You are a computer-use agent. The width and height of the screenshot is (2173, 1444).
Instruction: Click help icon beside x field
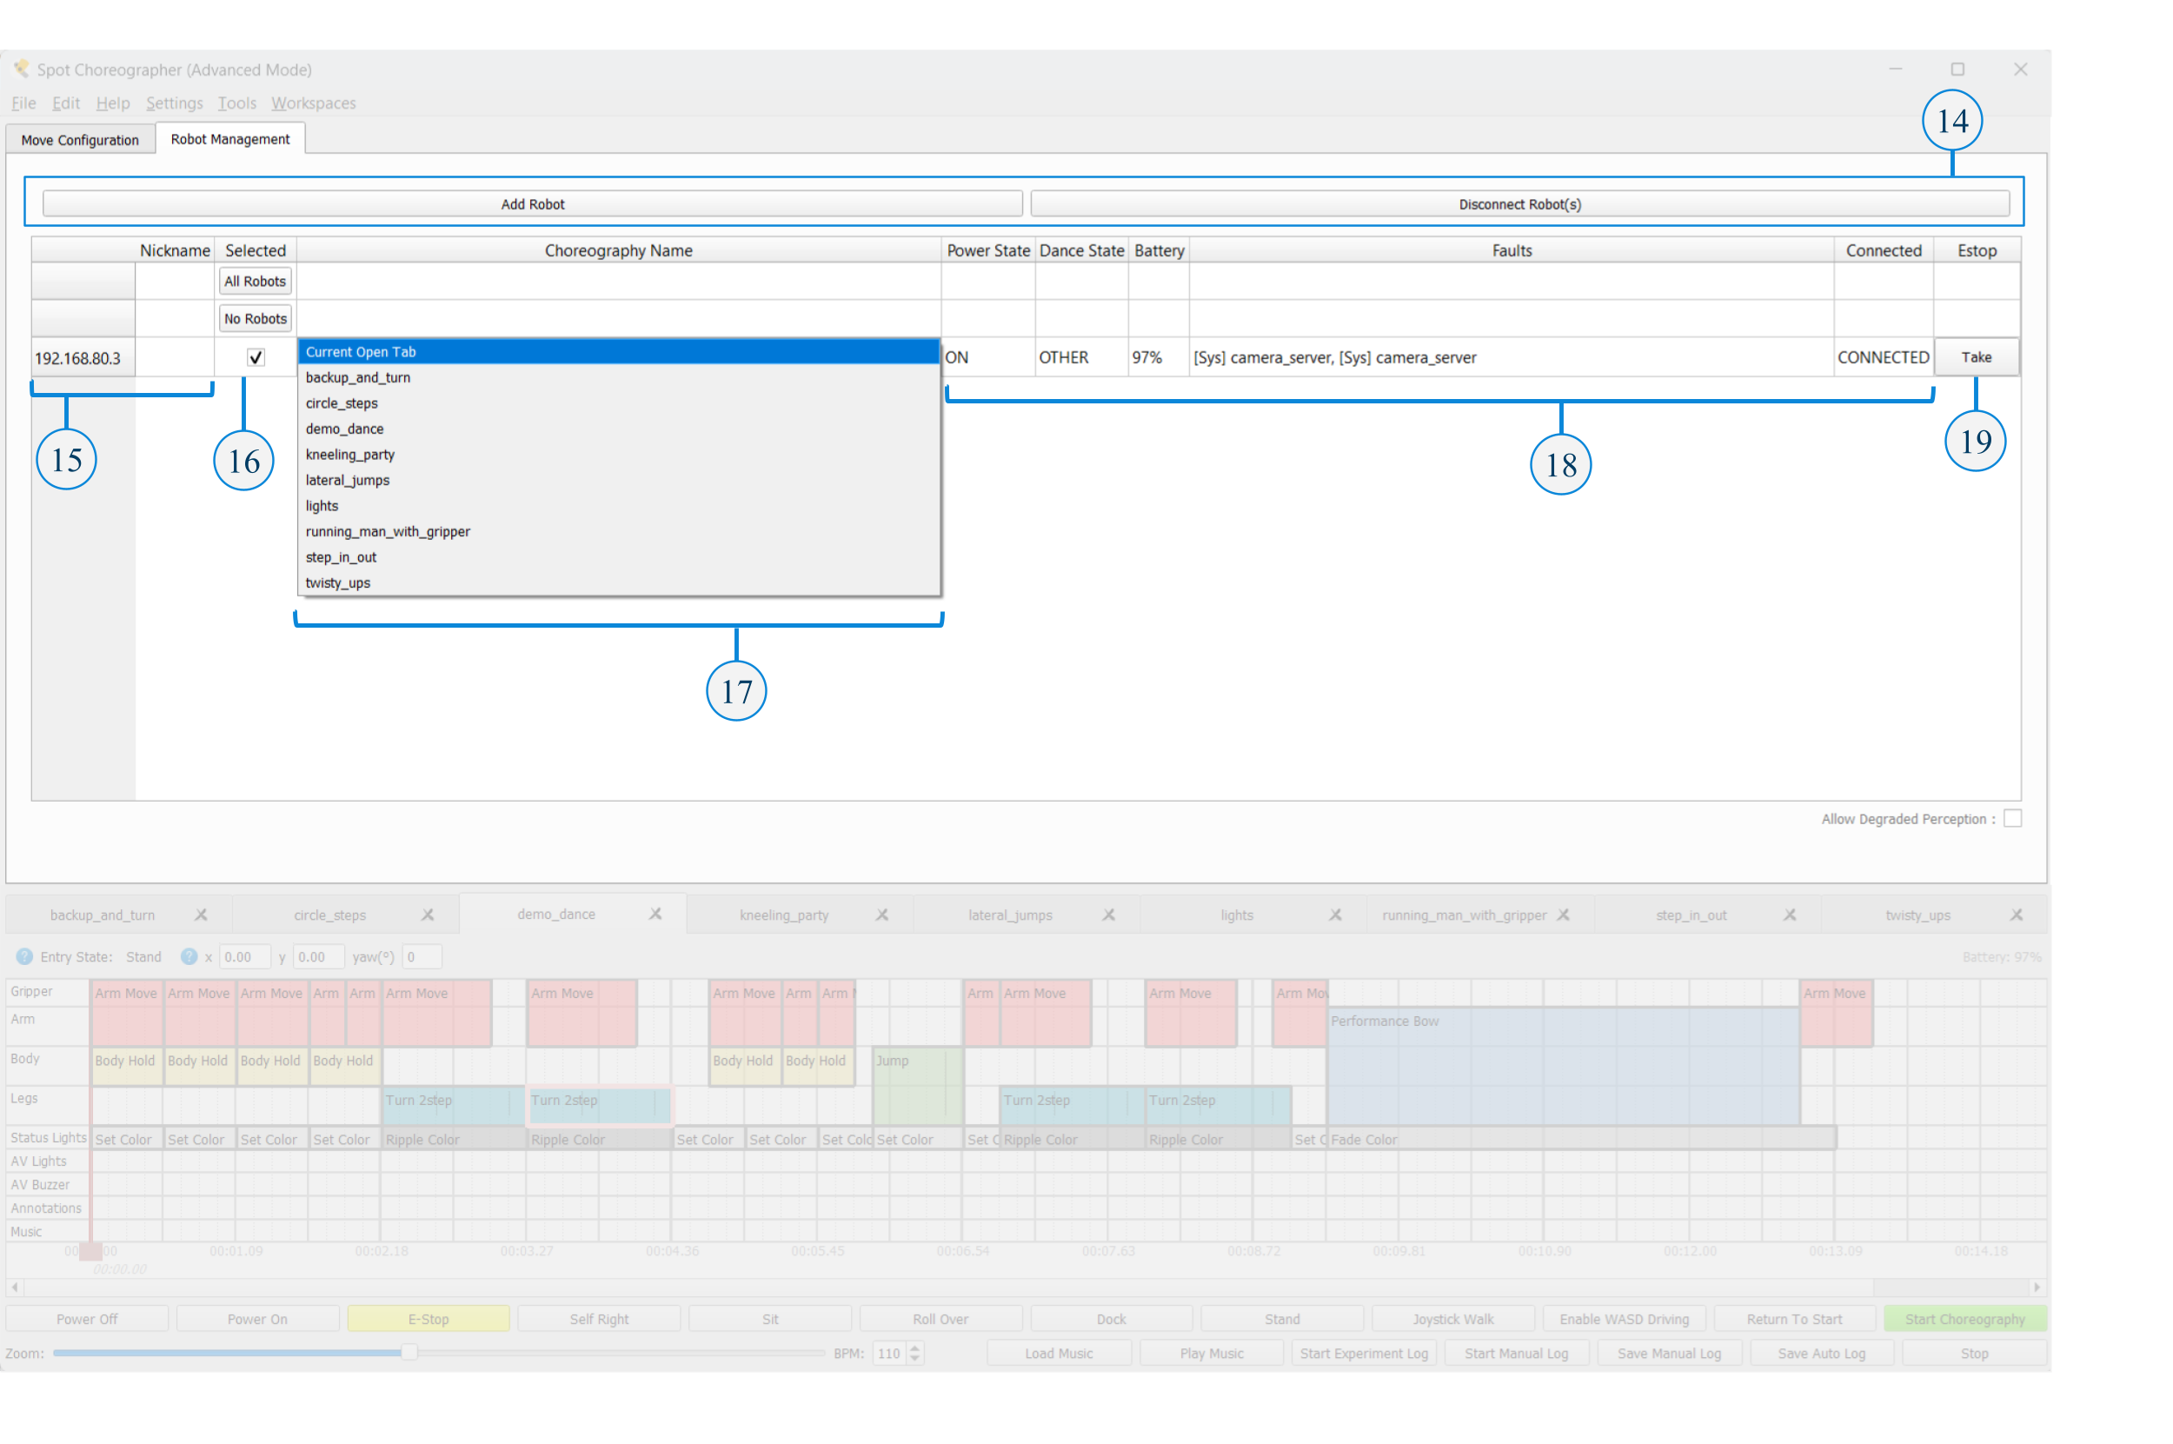point(189,957)
